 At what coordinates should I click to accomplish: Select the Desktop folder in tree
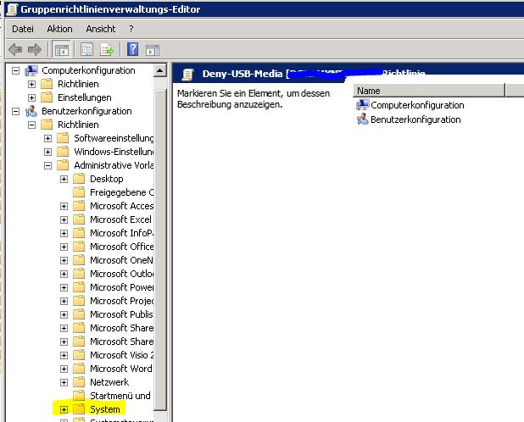[106, 179]
